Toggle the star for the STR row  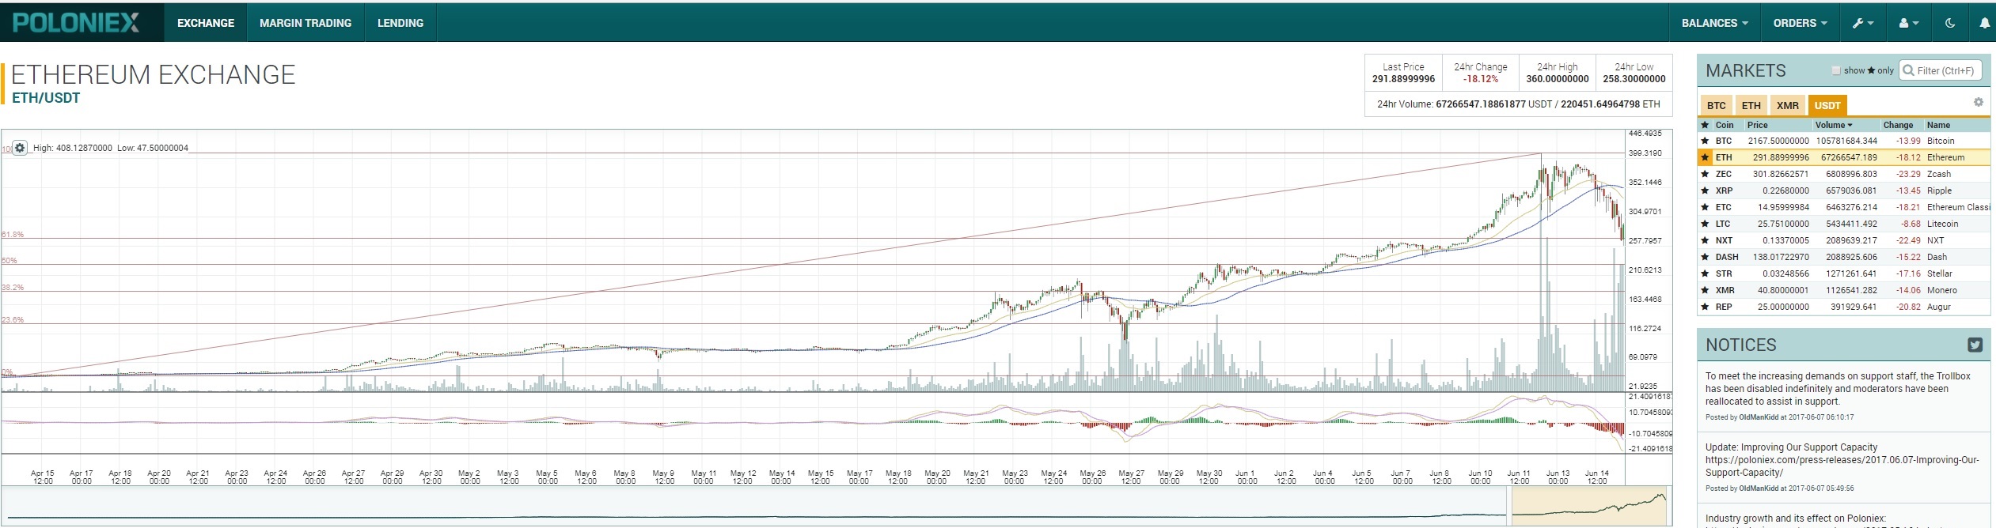1705,273
